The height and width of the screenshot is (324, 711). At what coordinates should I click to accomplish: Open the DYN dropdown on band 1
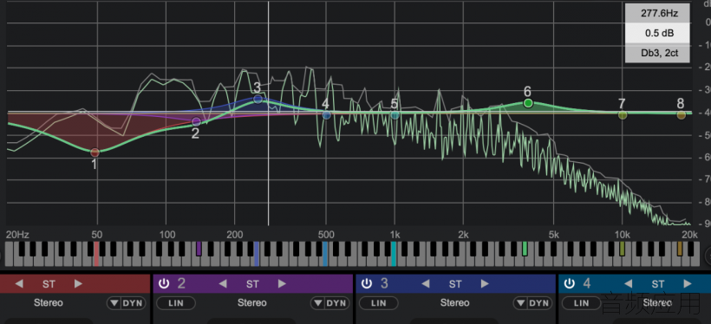click(127, 303)
